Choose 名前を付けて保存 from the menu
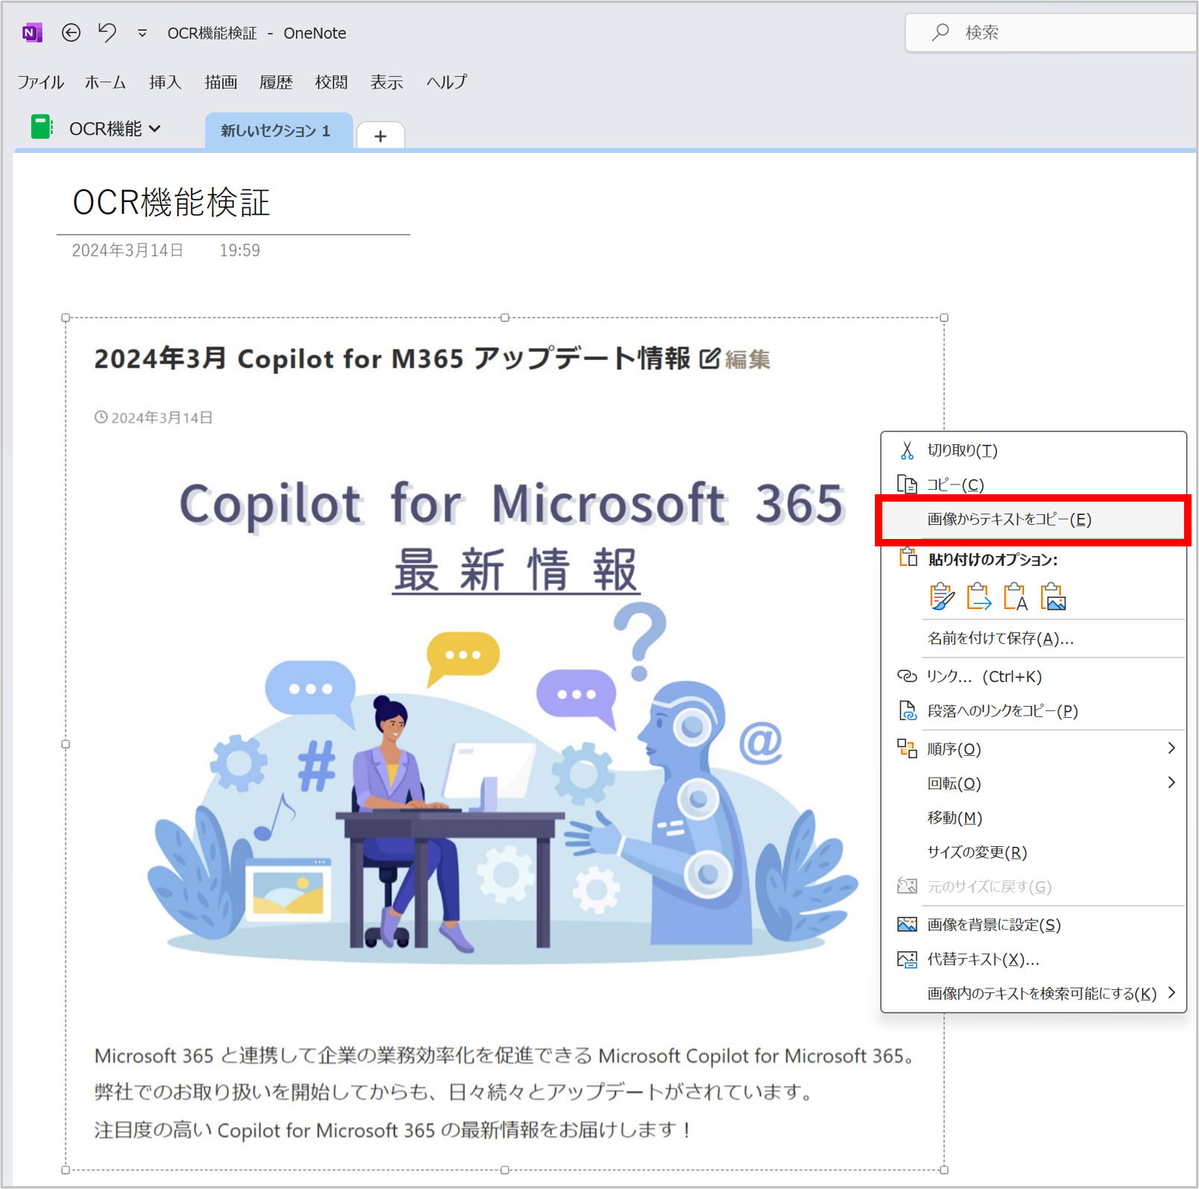 (999, 638)
